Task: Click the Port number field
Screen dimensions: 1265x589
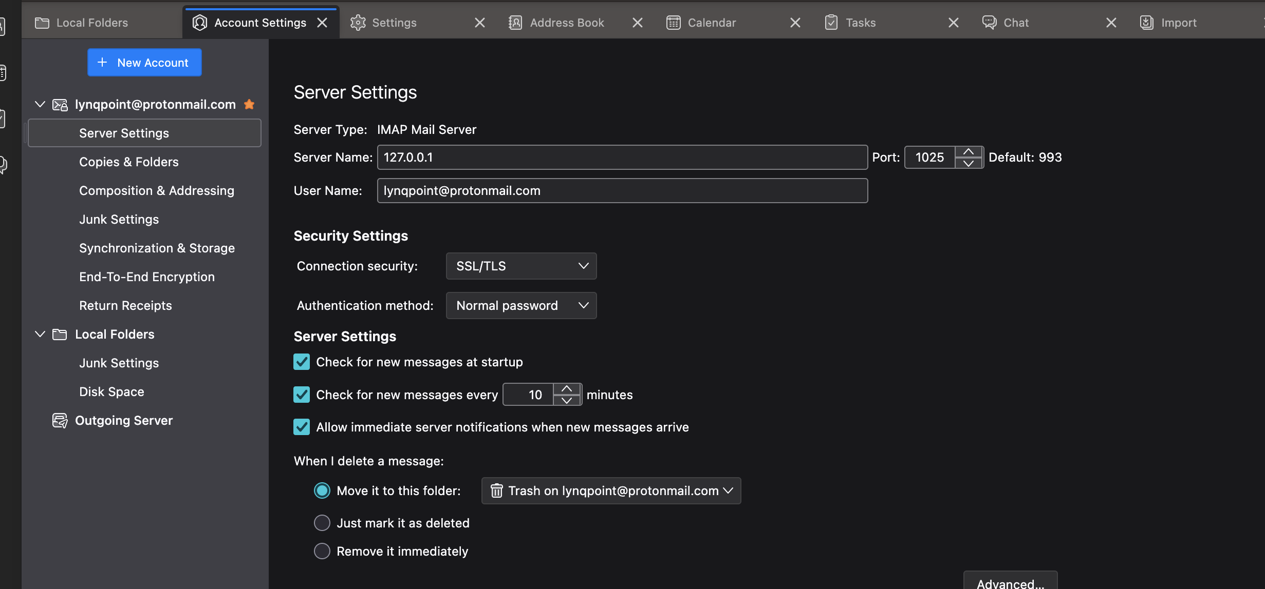Action: (x=930, y=157)
